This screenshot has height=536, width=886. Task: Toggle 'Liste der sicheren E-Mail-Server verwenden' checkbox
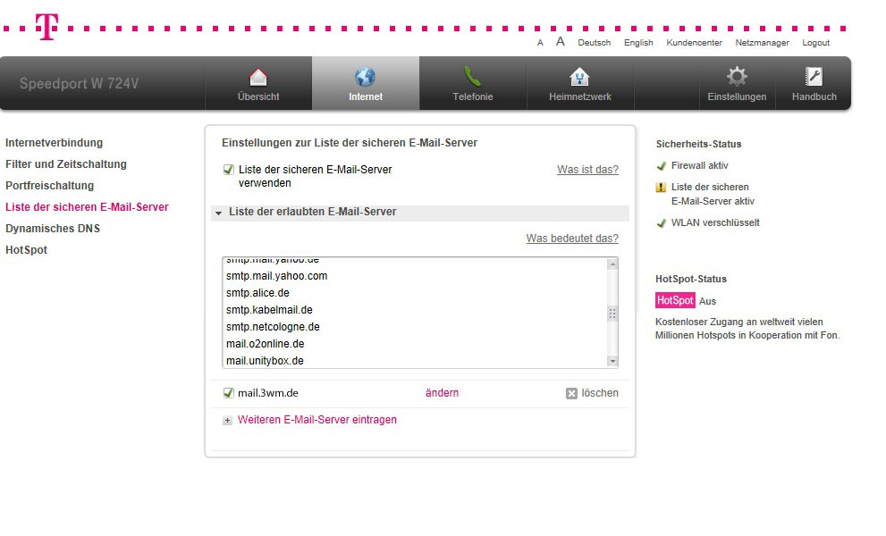[228, 170]
